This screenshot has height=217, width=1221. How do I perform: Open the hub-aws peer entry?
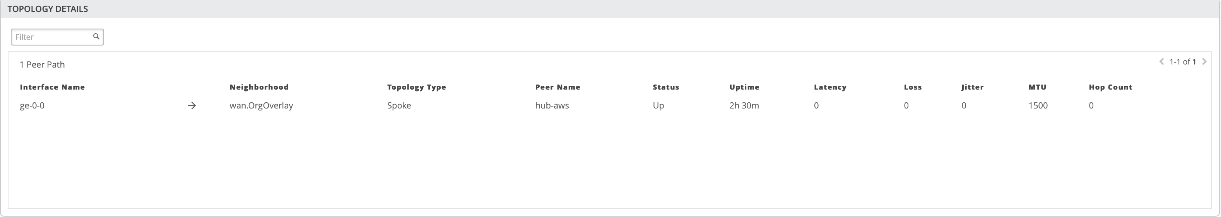tap(552, 105)
